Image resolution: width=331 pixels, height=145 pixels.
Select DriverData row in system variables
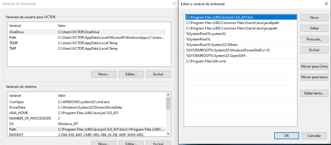87,107
